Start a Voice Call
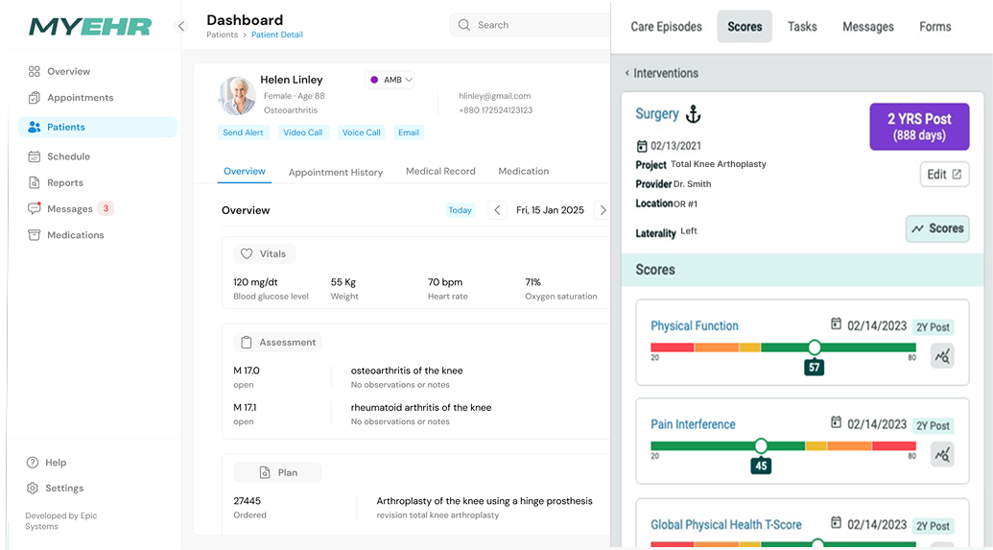Screen dimensions: 993x550 (x=361, y=132)
